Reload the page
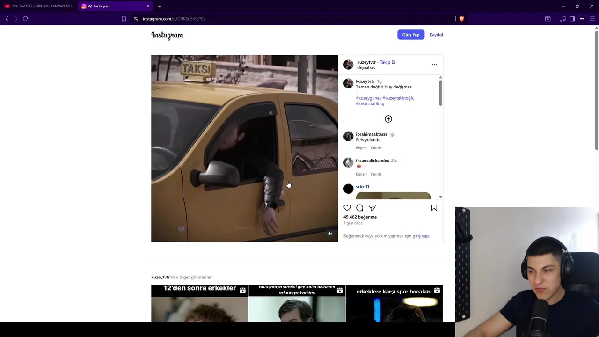The height and width of the screenshot is (337, 599). click(x=26, y=19)
